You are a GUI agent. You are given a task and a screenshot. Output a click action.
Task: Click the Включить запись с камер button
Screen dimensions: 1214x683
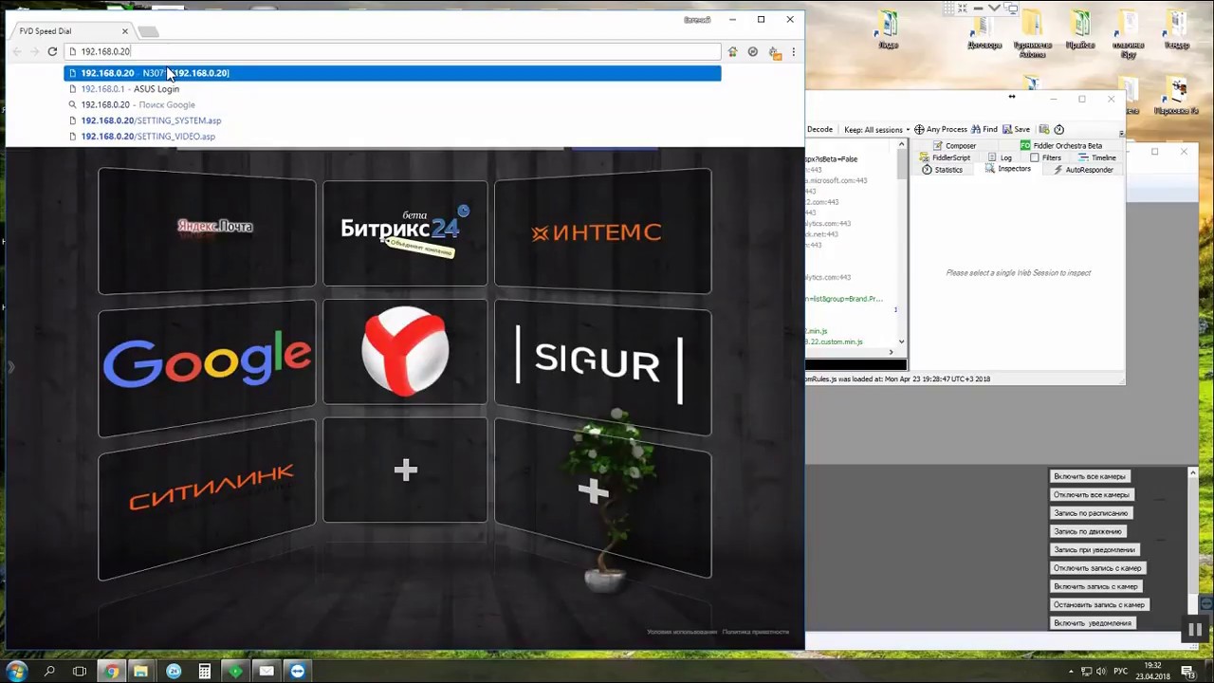[x=1095, y=586]
